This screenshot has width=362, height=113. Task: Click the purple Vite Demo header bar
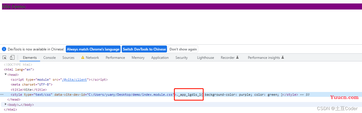coord(182,7)
